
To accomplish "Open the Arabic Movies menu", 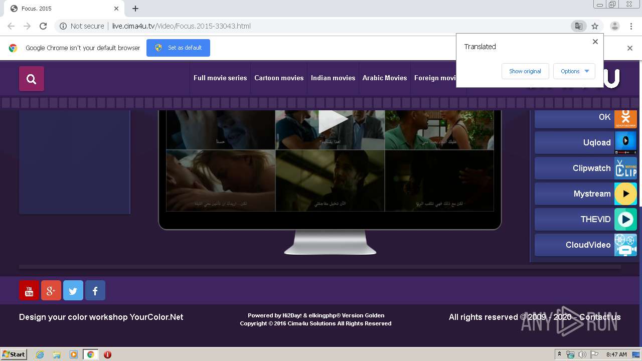I will (385, 78).
